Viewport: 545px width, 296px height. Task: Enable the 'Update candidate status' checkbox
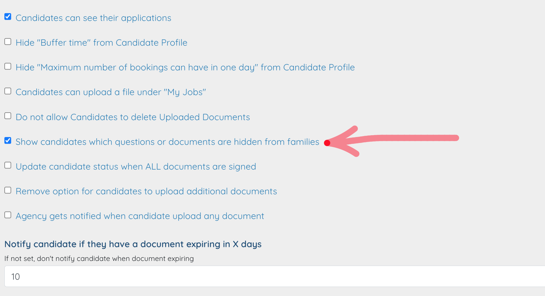(8, 165)
